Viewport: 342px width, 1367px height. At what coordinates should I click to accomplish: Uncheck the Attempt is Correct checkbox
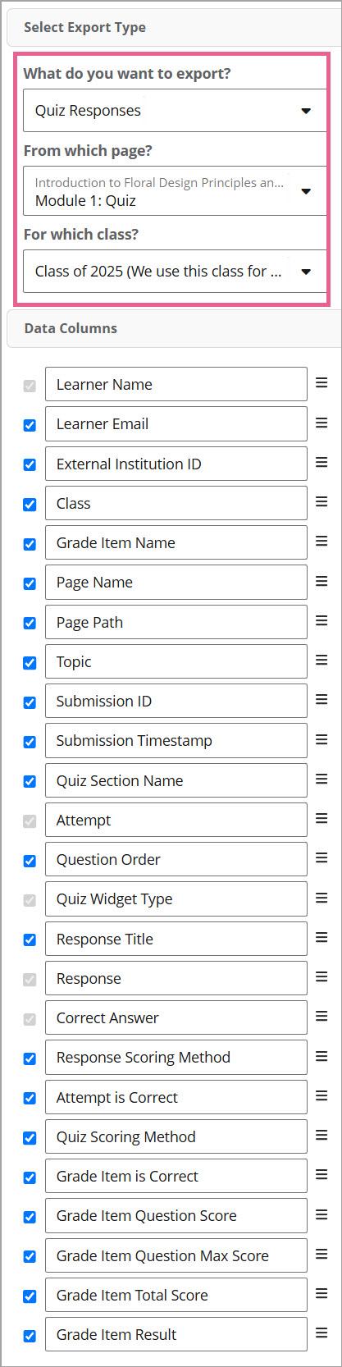30,1098
